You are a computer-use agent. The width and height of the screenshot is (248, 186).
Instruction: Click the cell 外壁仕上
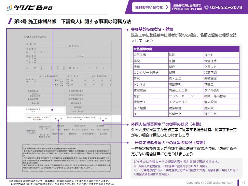pos(186,114)
